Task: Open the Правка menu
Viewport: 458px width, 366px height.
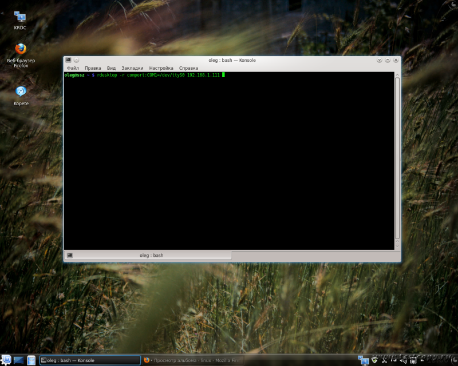Action: tap(93, 68)
